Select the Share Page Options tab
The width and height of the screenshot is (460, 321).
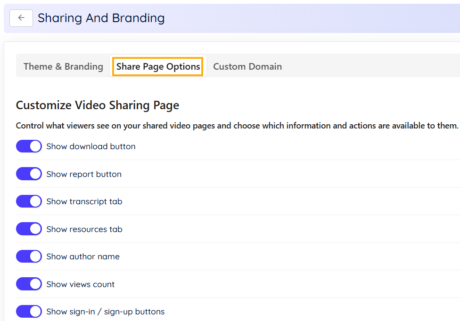(157, 66)
